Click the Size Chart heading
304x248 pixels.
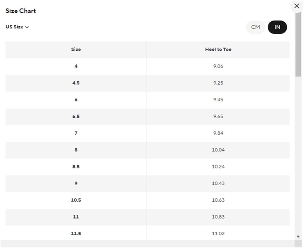21,11
